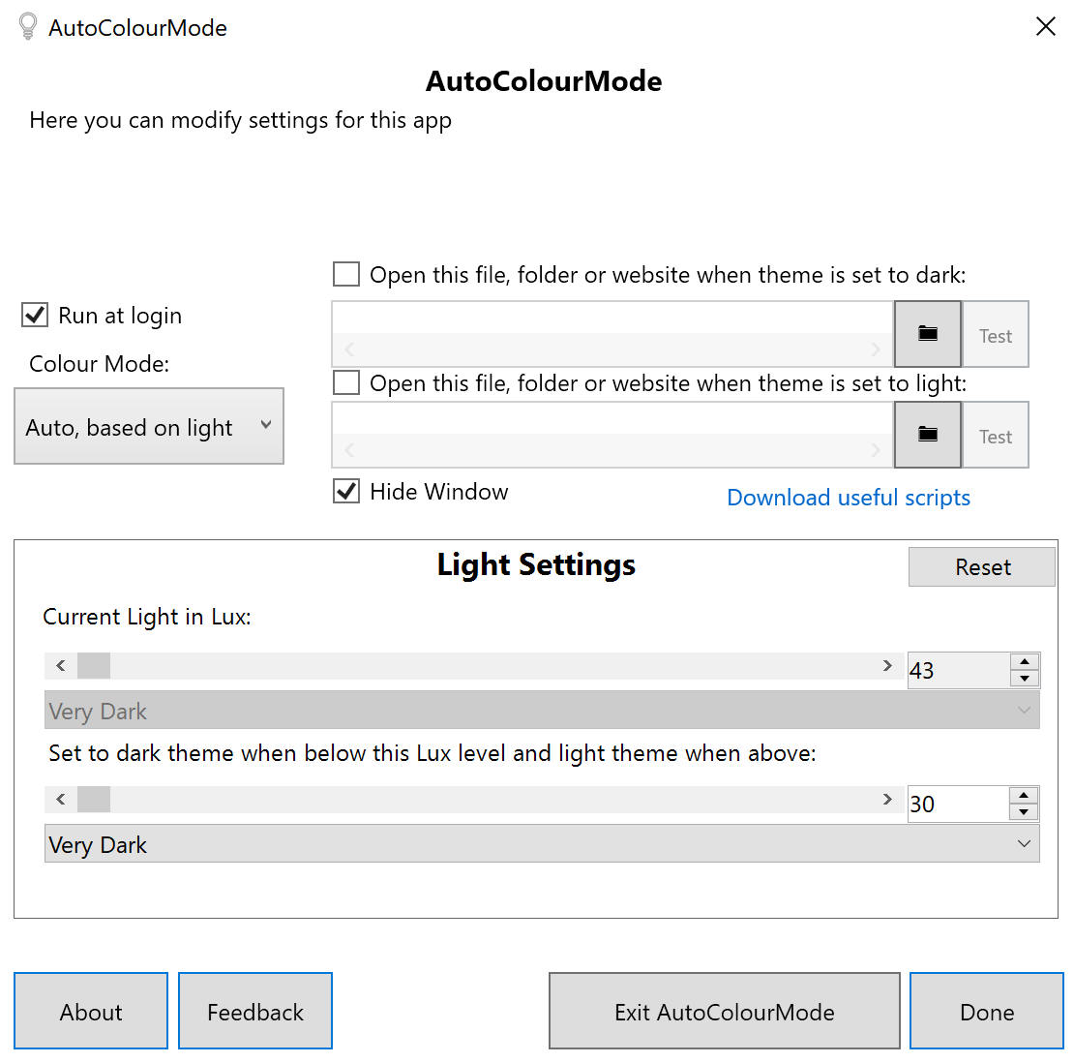
Task: Decrease the threshold Lux value with down arrow
Action: [1024, 812]
